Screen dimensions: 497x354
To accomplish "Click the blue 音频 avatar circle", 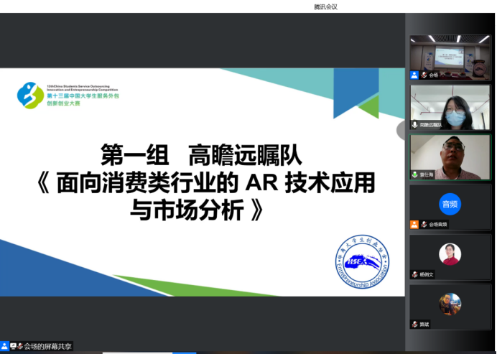I will point(450,204).
